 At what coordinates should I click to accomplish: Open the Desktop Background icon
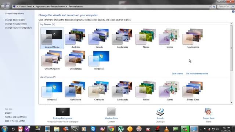[63, 112]
